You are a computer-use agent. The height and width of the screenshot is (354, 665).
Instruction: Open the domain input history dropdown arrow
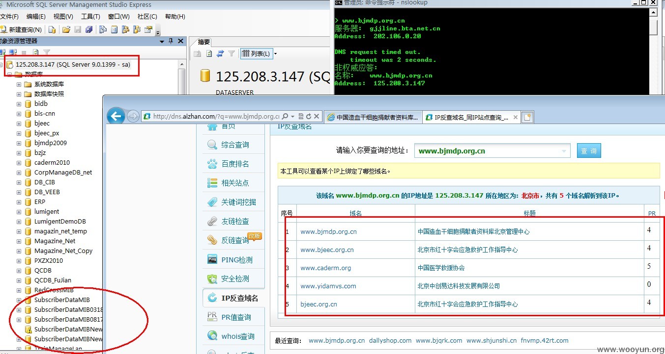coord(563,151)
